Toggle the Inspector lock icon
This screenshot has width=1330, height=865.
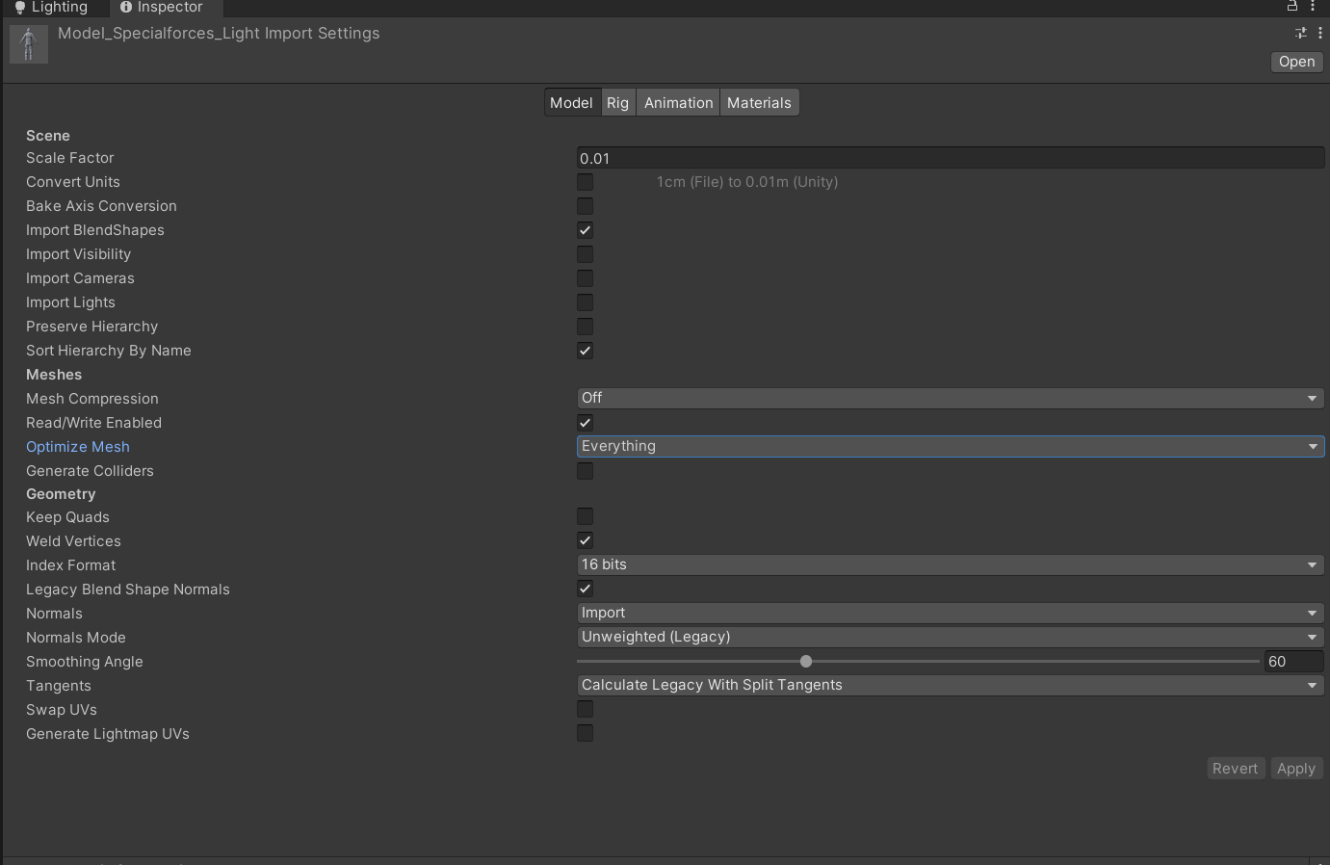(1292, 6)
